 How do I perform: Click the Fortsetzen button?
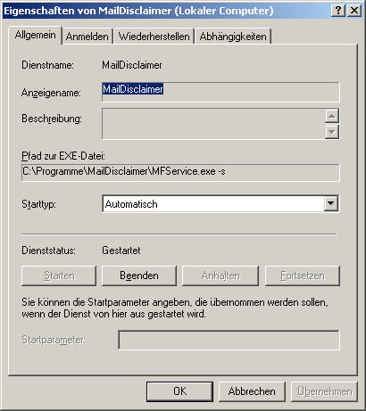point(303,275)
